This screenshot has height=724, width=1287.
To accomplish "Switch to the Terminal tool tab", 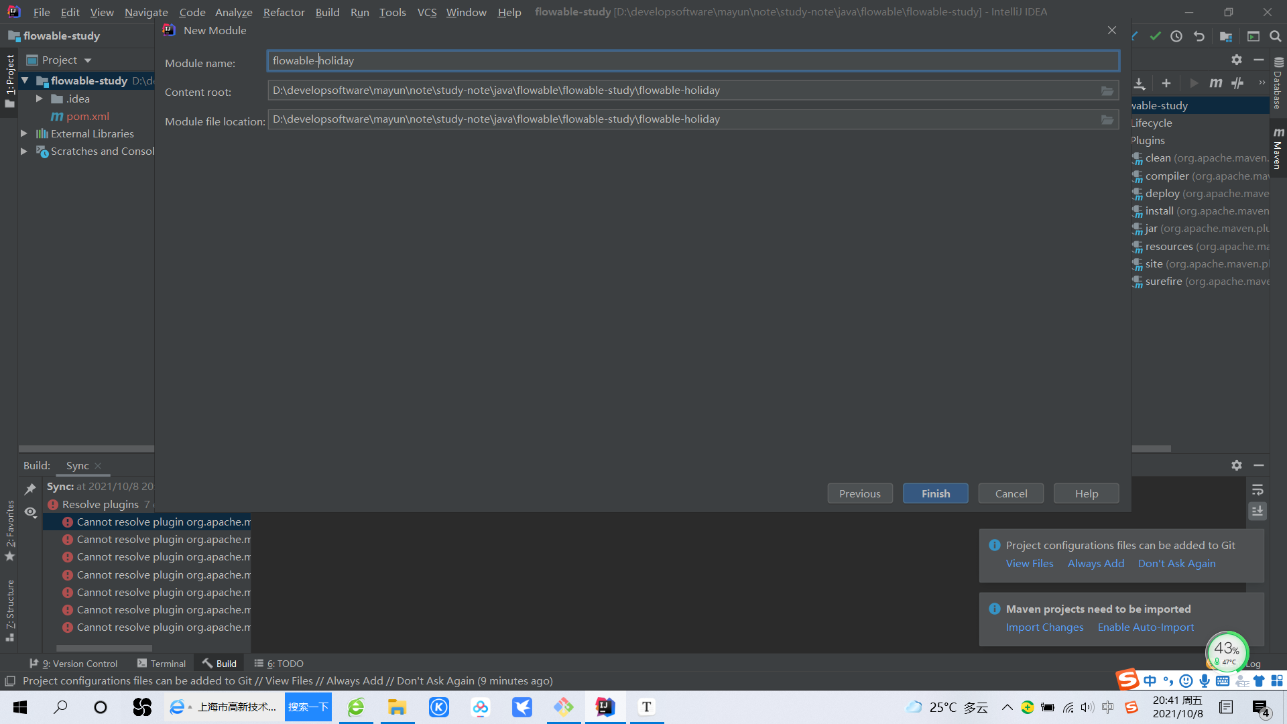I will pyautogui.click(x=161, y=663).
